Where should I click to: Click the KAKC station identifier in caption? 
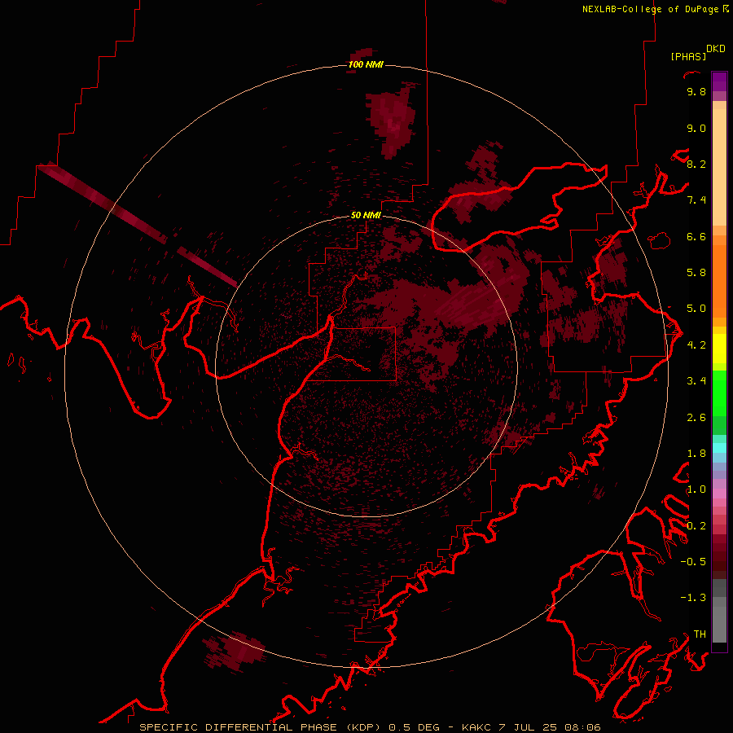click(x=476, y=727)
